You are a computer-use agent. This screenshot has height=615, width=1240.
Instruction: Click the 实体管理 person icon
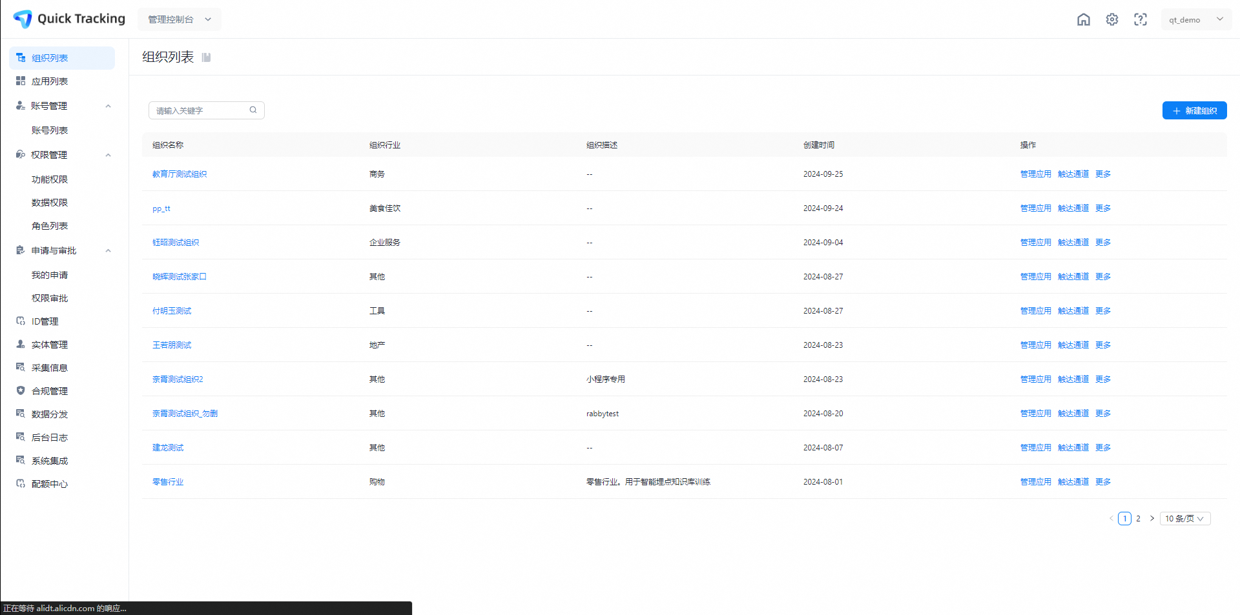pos(21,344)
